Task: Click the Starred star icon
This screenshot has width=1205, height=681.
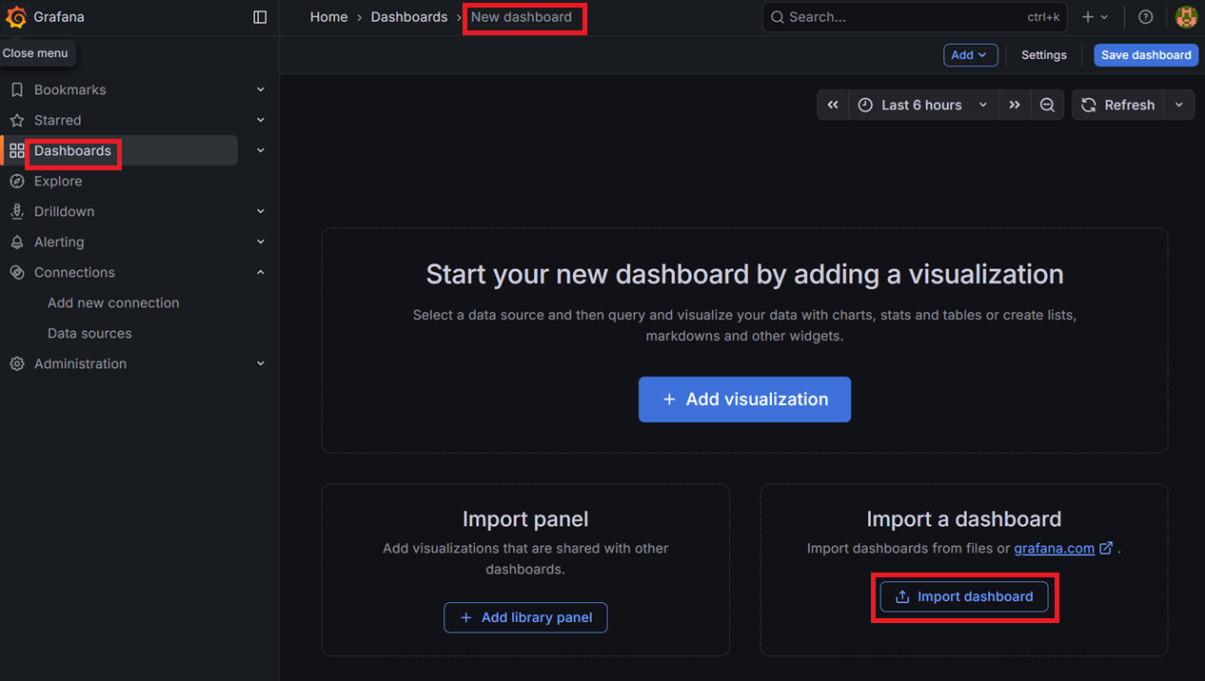Action: click(16, 120)
